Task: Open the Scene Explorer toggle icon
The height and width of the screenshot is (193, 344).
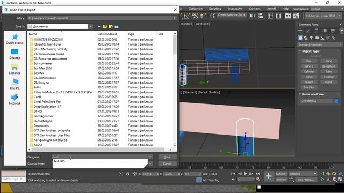Action: tap(270, 16)
